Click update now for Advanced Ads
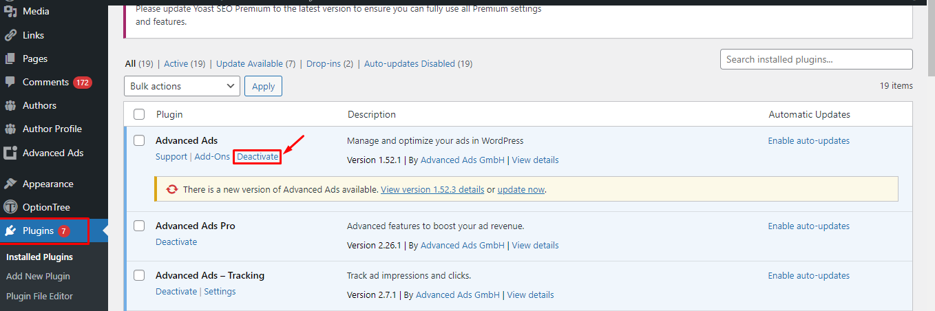 coord(521,189)
